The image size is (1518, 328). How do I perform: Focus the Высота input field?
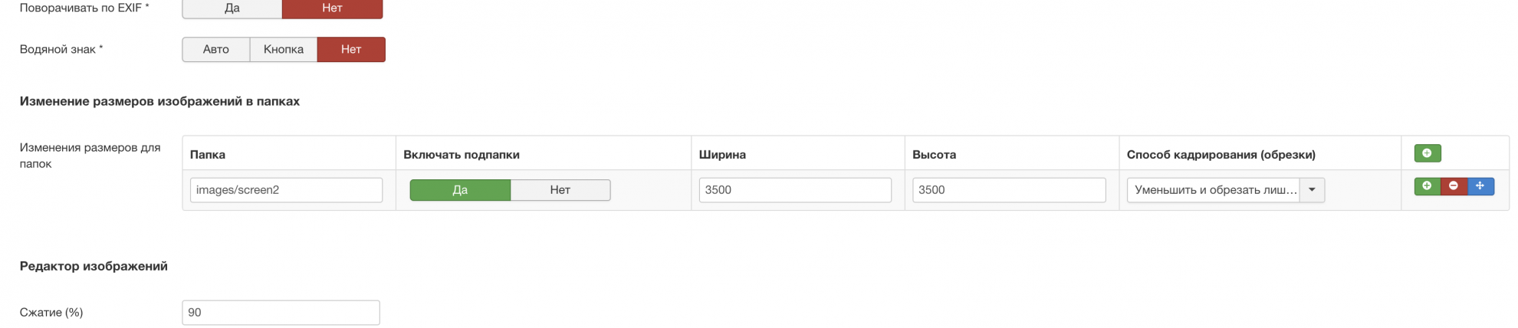point(1009,190)
